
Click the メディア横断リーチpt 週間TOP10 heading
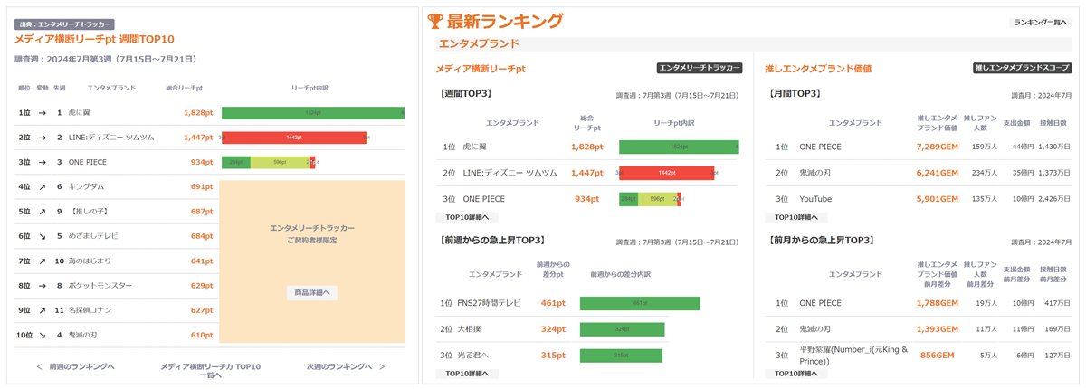tap(94, 40)
